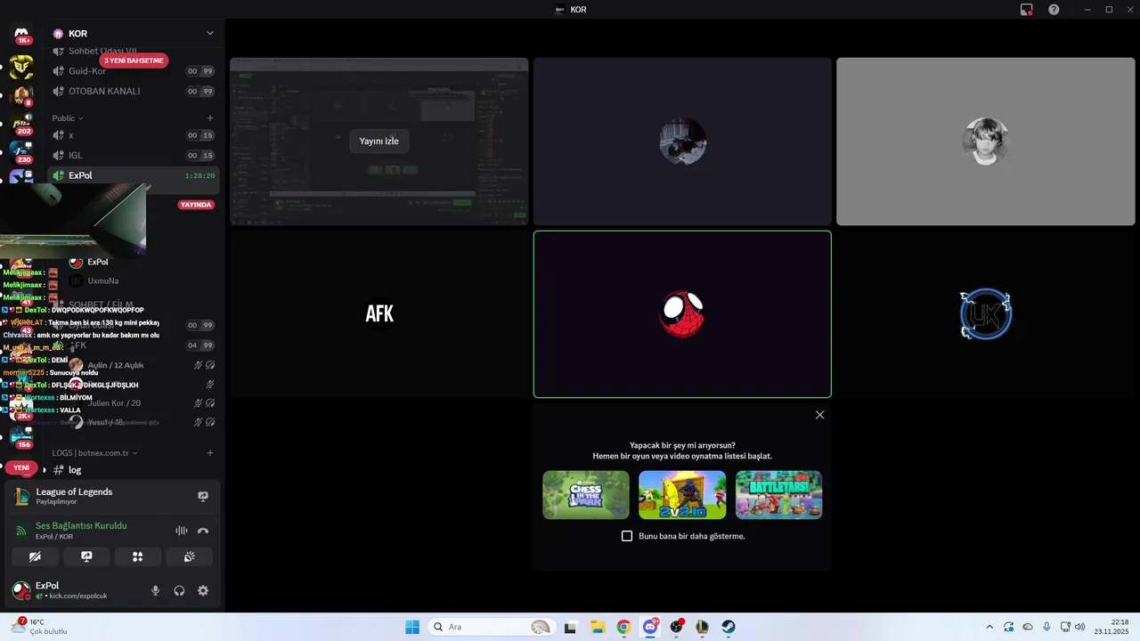Jump to '3 YENİ BAHSETME' mentions pill
The height and width of the screenshot is (641, 1140).
click(x=134, y=61)
